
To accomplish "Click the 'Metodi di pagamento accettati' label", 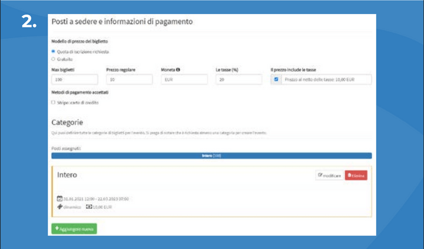I will pos(79,92).
